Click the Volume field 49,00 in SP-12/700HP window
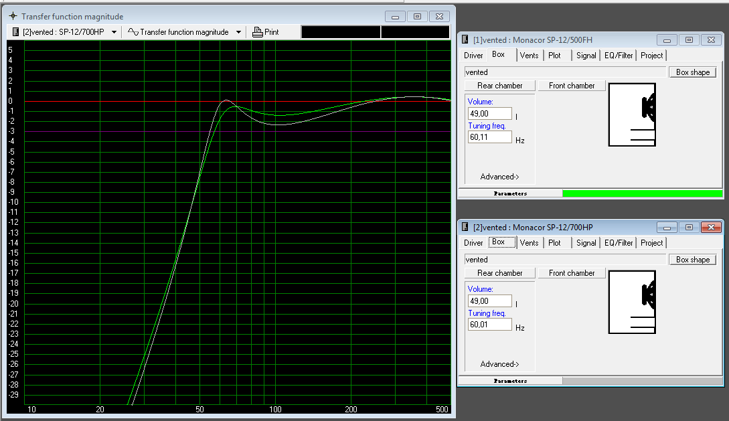The height and width of the screenshot is (421, 729). [x=489, y=301]
